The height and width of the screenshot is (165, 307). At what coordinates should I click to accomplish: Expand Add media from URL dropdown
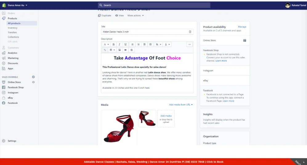[x=181, y=105]
